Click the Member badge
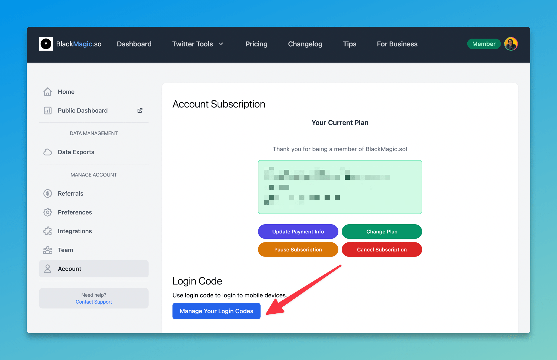Image resolution: width=557 pixels, height=360 pixels. pos(484,44)
